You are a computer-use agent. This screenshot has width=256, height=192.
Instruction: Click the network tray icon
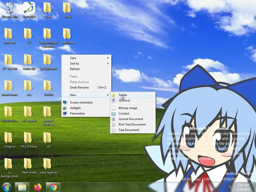[231, 187]
